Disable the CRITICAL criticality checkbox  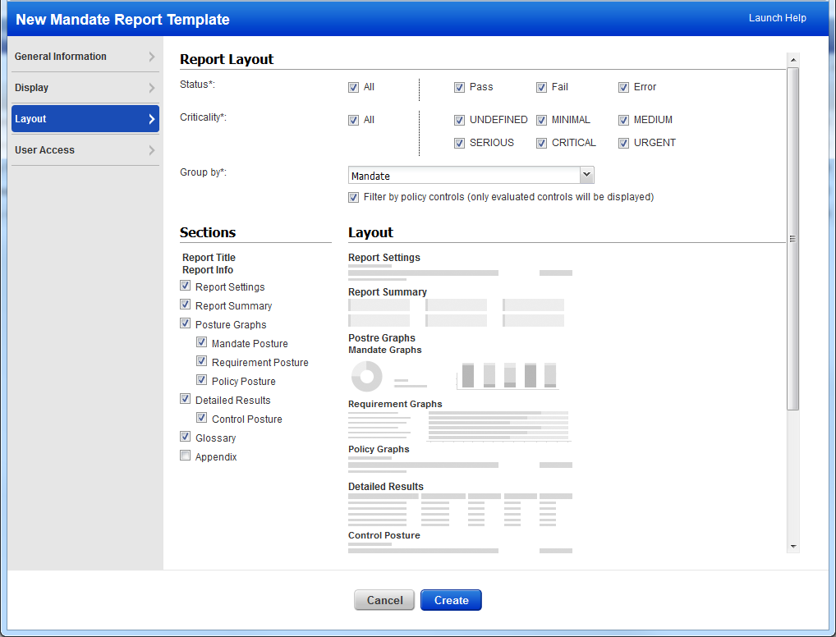point(542,142)
